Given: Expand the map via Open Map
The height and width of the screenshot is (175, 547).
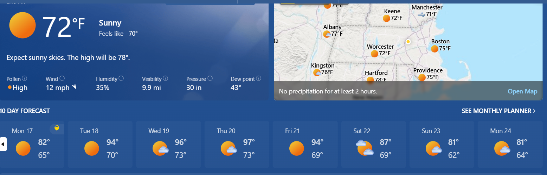Looking at the screenshot, I should pos(522,91).
